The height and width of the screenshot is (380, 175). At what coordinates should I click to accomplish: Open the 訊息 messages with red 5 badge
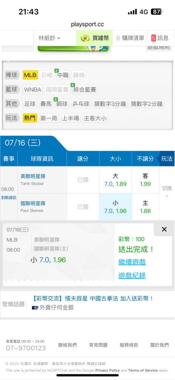coord(160,38)
